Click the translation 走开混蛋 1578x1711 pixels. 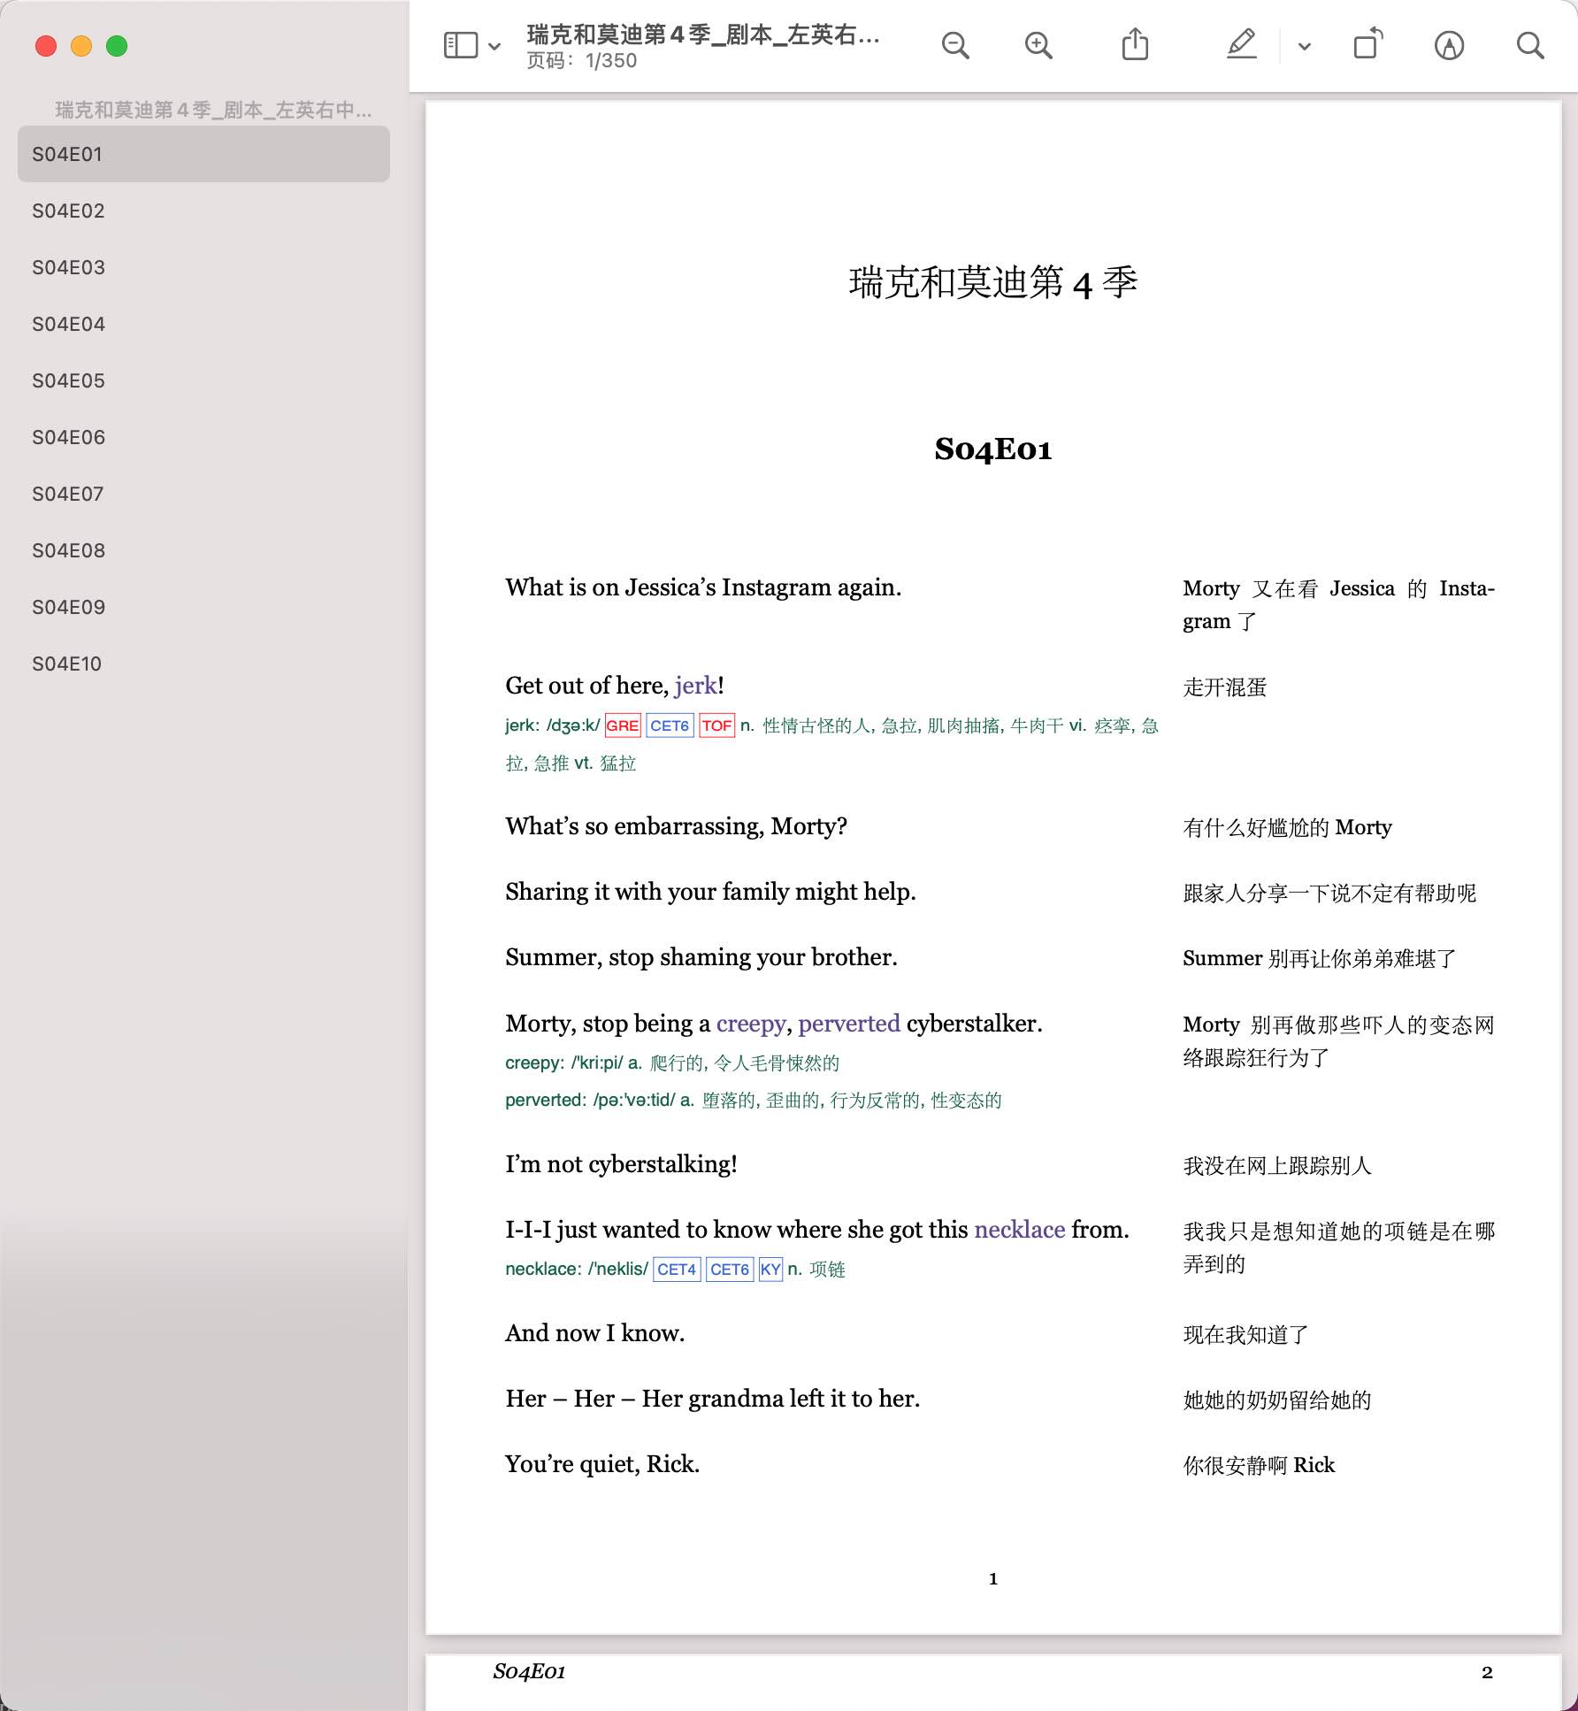pos(1225,687)
